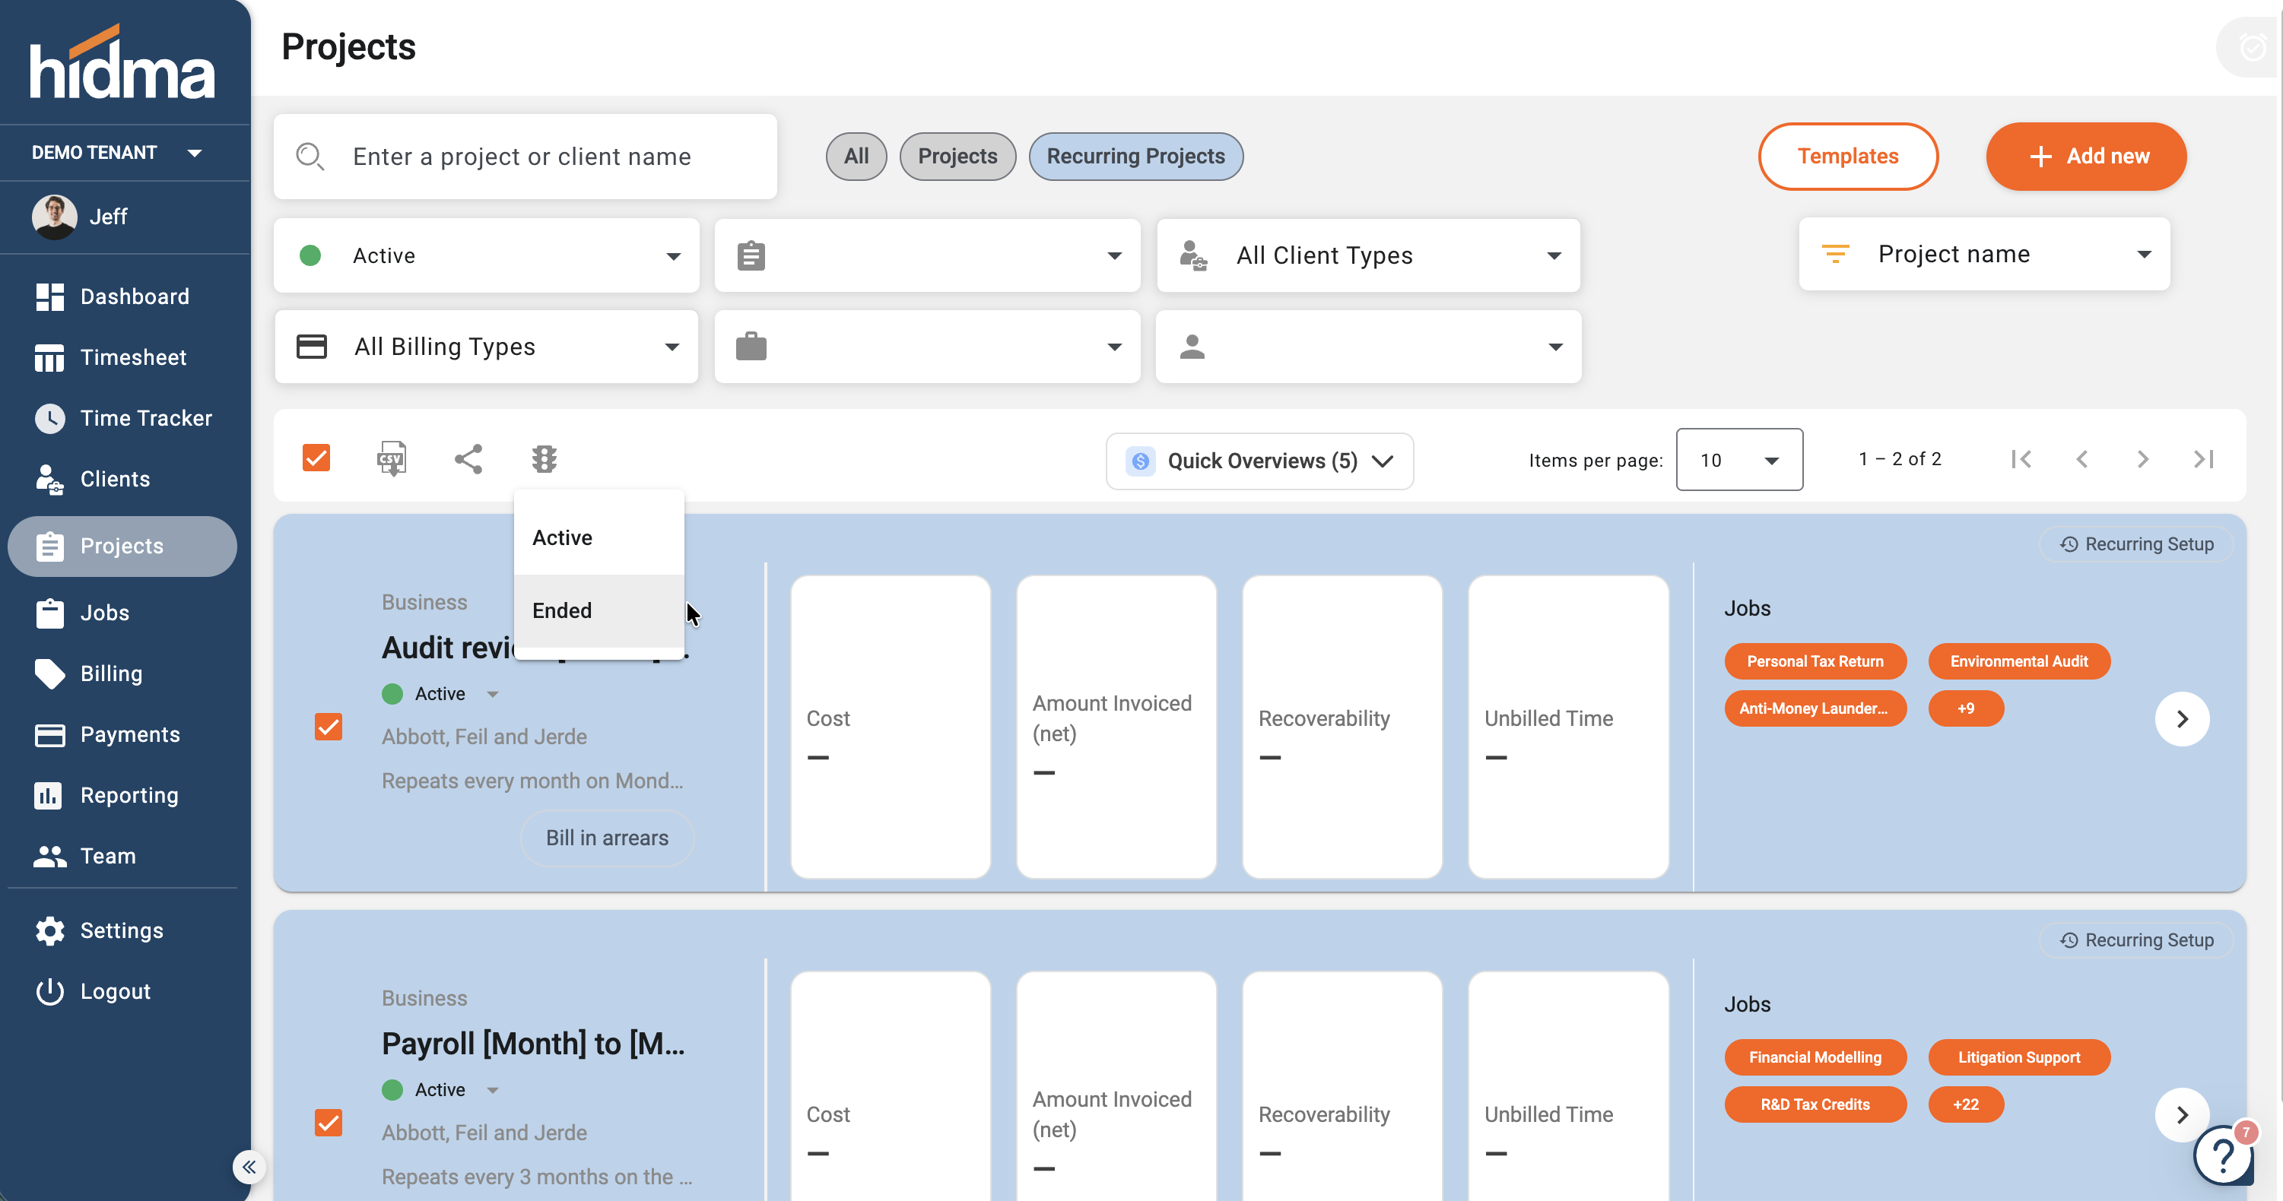Open Audit review project details arrow

2182,719
